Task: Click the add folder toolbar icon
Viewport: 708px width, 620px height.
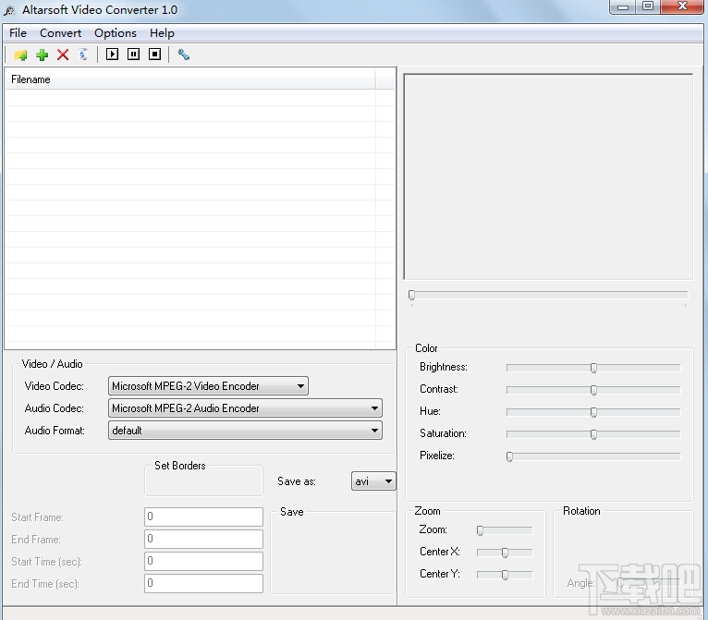Action: click(x=20, y=55)
